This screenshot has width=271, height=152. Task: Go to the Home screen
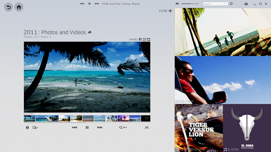[x=19, y=7]
